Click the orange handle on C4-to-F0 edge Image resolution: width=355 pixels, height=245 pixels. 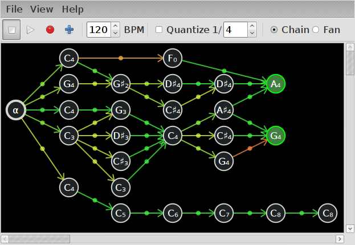point(121,58)
